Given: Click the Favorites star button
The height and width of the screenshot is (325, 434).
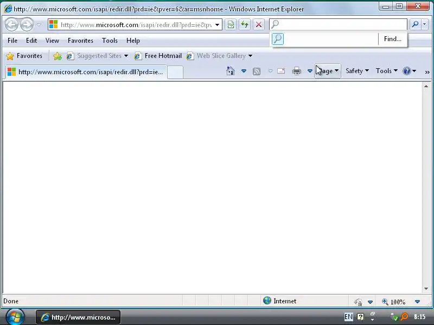Looking at the screenshot, I should pyautogui.click(x=24, y=56).
